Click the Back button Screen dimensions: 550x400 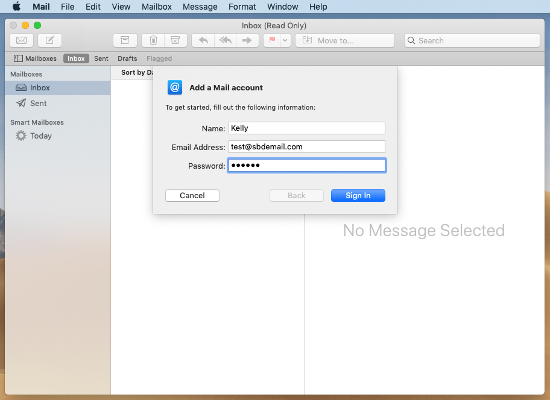coord(296,195)
